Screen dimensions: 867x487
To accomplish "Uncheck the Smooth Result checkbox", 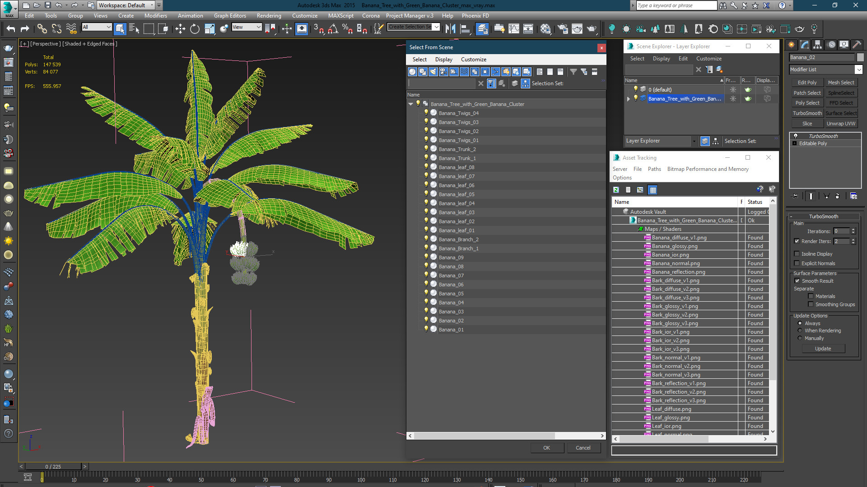I will click(797, 281).
